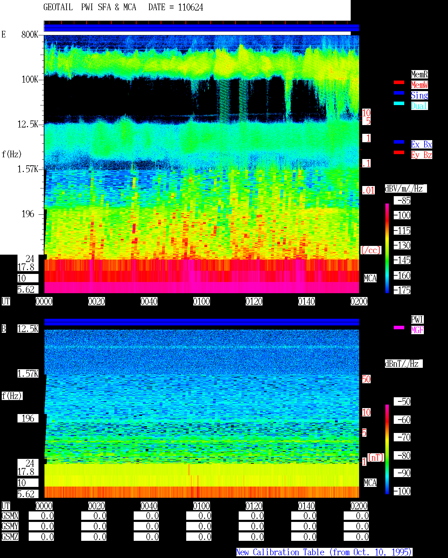The width and height of the screenshot is (448, 558).
Task: Click the GSMX row label
Action: pos(10,516)
